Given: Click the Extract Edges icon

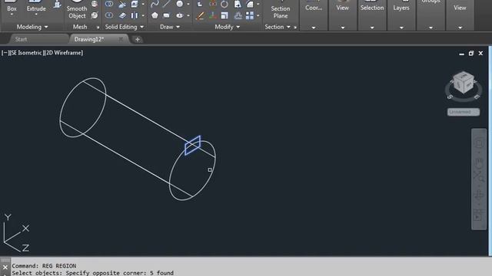Looking at the screenshot, I should 135,4.
